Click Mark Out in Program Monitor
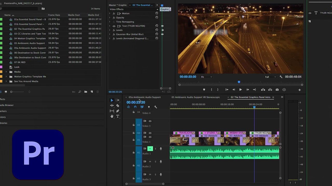Viewport: 332px width, 186px height. pyautogui.click(x=218, y=90)
